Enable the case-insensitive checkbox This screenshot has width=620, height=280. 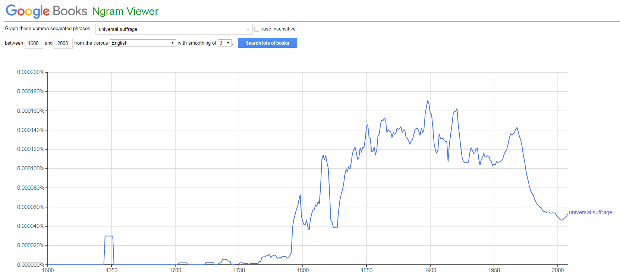[257, 29]
